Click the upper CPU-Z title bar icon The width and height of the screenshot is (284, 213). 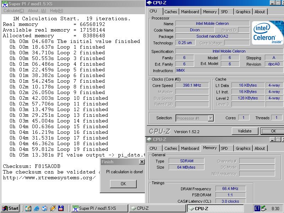pyautogui.click(x=149, y=3)
